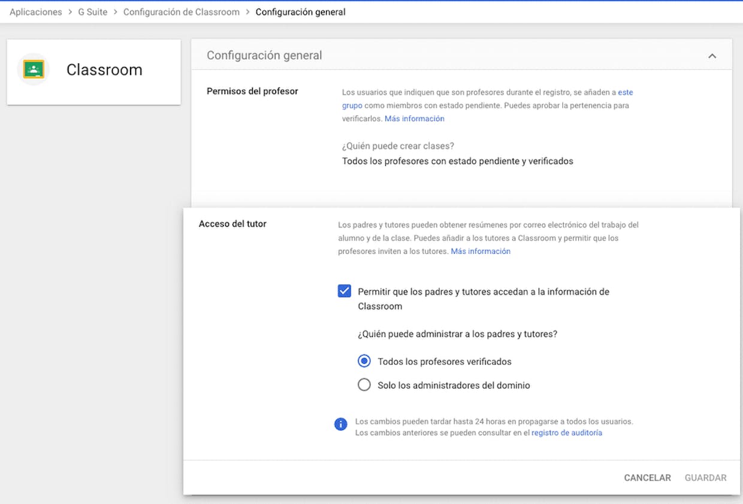This screenshot has width=743, height=504.
Task: Uncheck Permitir que los padres y tutores accedan
Action: [x=345, y=292]
